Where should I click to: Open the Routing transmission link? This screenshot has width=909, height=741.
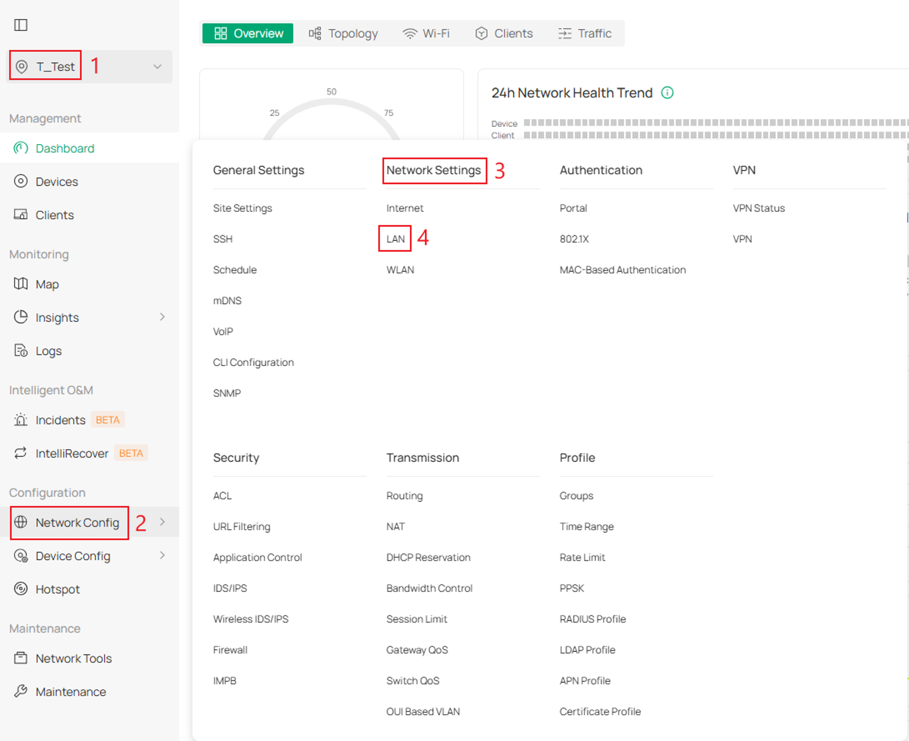point(404,496)
